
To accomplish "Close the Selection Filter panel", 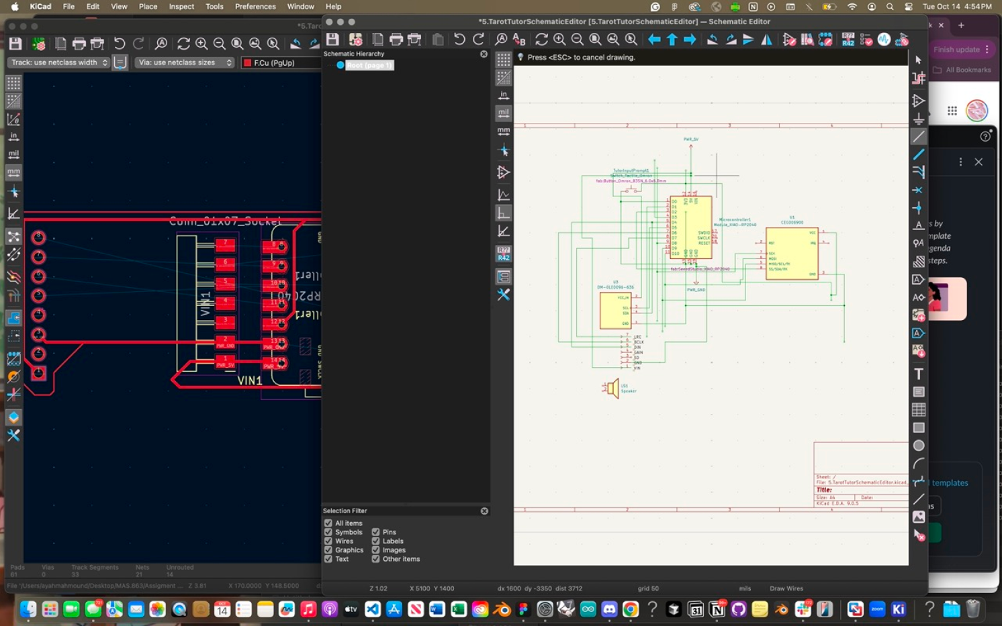I will pyautogui.click(x=484, y=511).
